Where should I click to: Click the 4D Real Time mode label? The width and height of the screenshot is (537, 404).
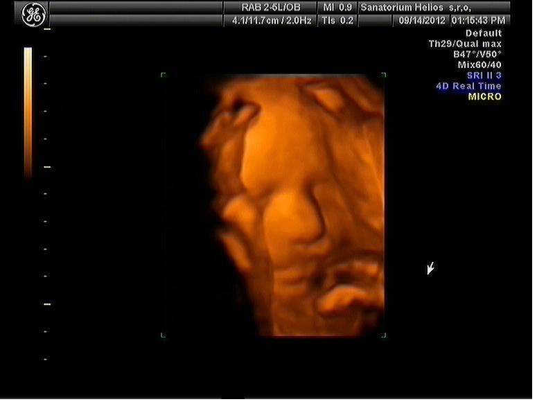[x=468, y=86]
